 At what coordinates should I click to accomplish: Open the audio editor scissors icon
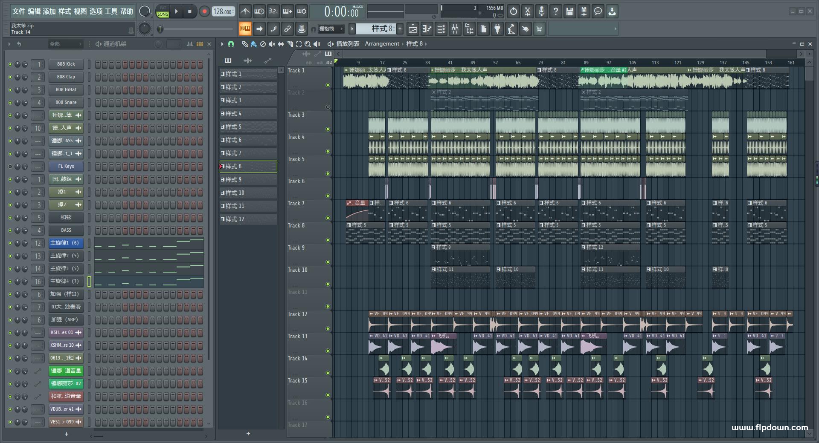tap(528, 12)
